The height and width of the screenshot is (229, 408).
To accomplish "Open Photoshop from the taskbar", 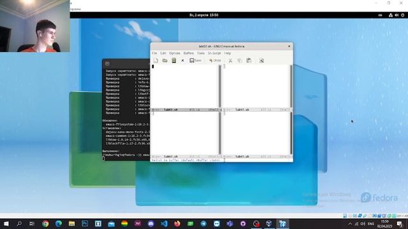I will point(85,223).
